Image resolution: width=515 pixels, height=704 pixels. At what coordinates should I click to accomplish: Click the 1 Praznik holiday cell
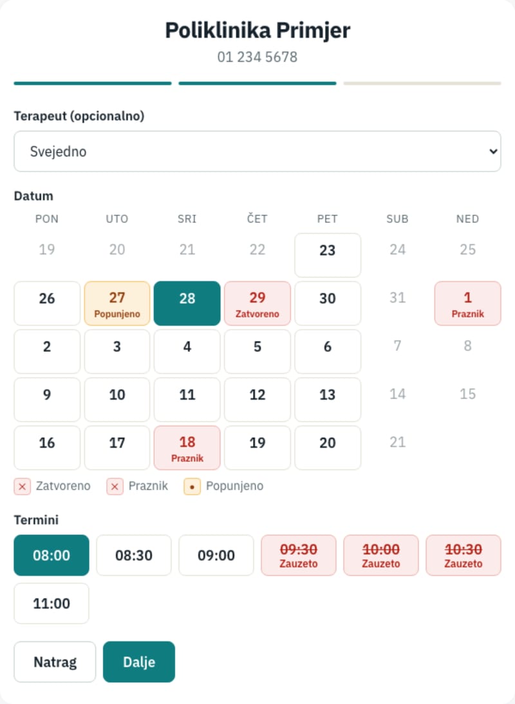[467, 303]
